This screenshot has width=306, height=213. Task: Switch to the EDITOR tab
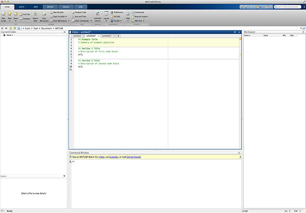(x=50, y=7)
